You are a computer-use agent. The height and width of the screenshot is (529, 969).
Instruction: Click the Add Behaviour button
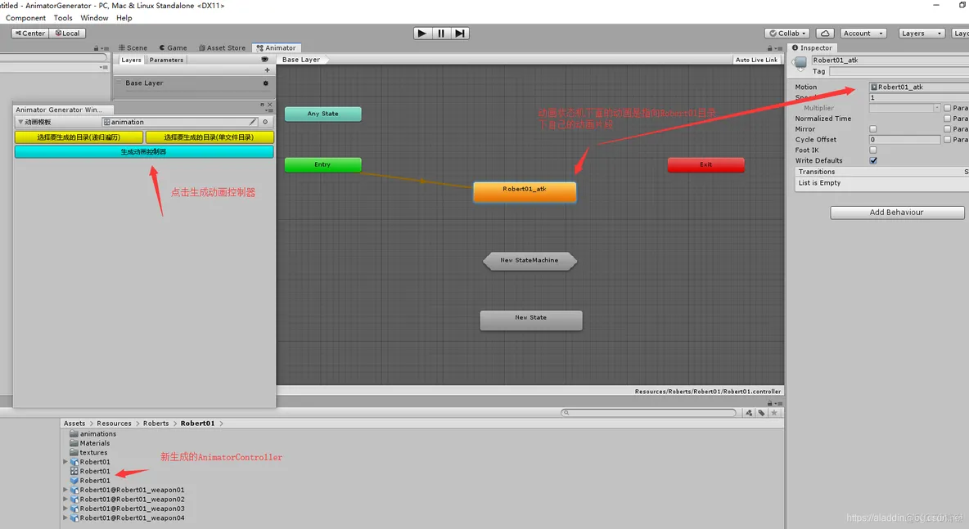pyautogui.click(x=897, y=213)
